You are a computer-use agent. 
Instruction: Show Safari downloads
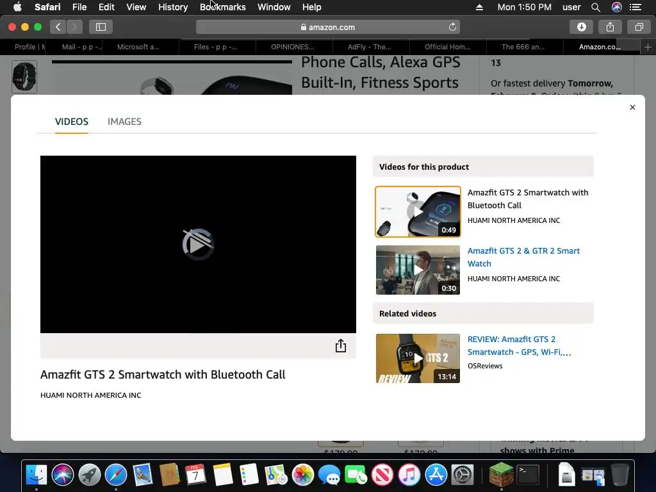pyautogui.click(x=582, y=27)
